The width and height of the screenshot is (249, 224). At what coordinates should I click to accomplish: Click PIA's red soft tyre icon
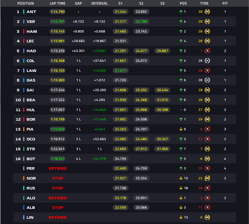click(207, 129)
